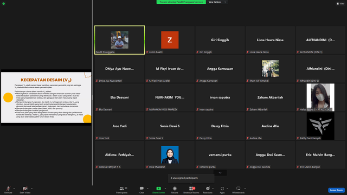This screenshot has width=347, height=195.
Task: Select irvan saputra's participant tile
Action: click(220, 97)
